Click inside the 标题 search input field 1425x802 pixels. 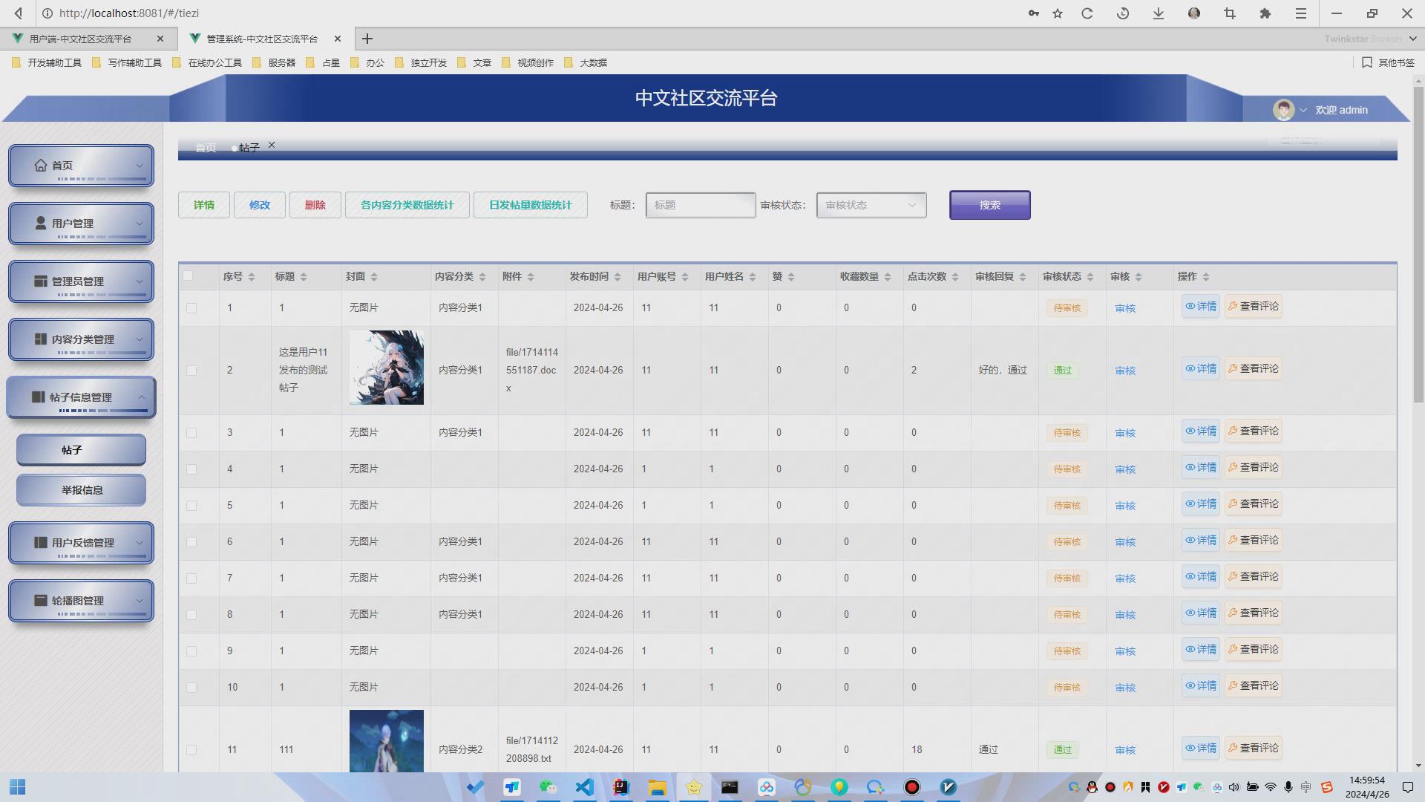point(698,205)
